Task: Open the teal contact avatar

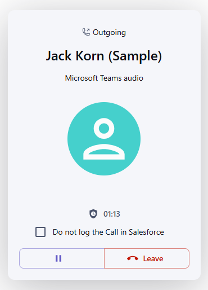Action: pos(104,139)
